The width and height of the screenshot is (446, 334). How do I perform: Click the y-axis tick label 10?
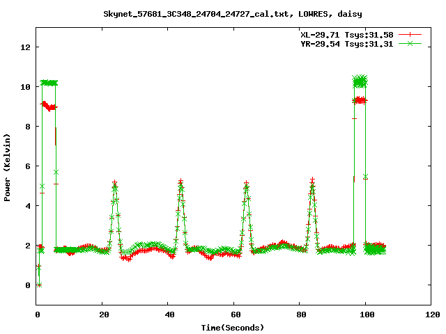pyautogui.click(x=26, y=87)
